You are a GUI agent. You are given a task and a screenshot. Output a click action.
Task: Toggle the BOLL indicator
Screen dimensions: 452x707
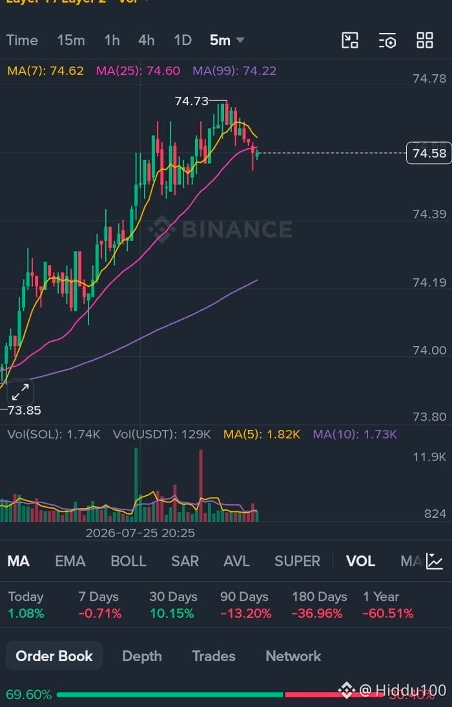tap(128, 561)
